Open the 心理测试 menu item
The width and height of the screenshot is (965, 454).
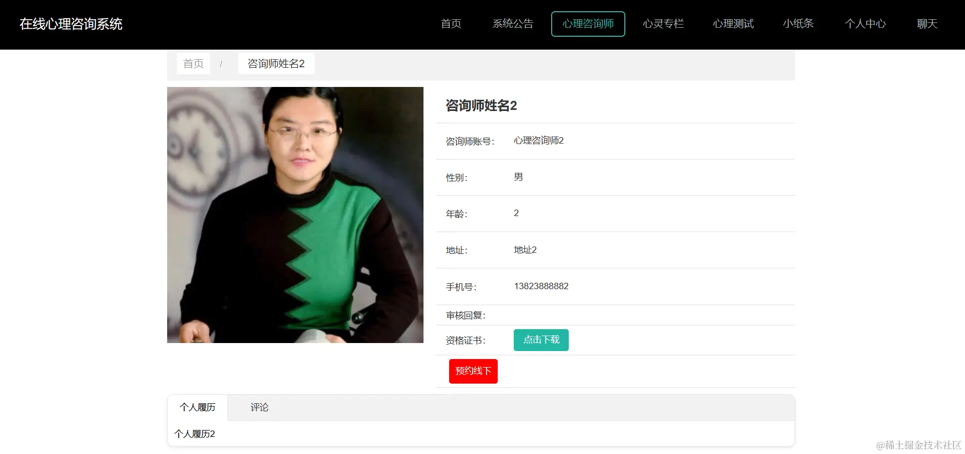click(733, 24)
